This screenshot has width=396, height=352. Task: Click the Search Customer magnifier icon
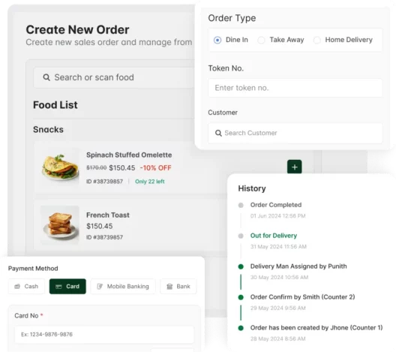[218, 133]
